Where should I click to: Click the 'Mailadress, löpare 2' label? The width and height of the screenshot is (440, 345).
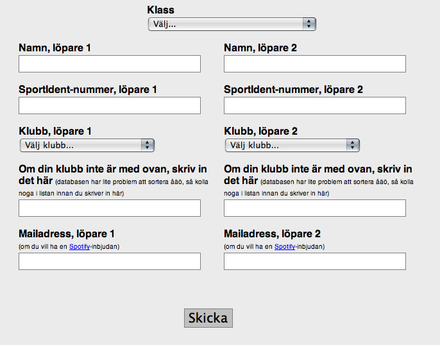click(x=272, y=233)
